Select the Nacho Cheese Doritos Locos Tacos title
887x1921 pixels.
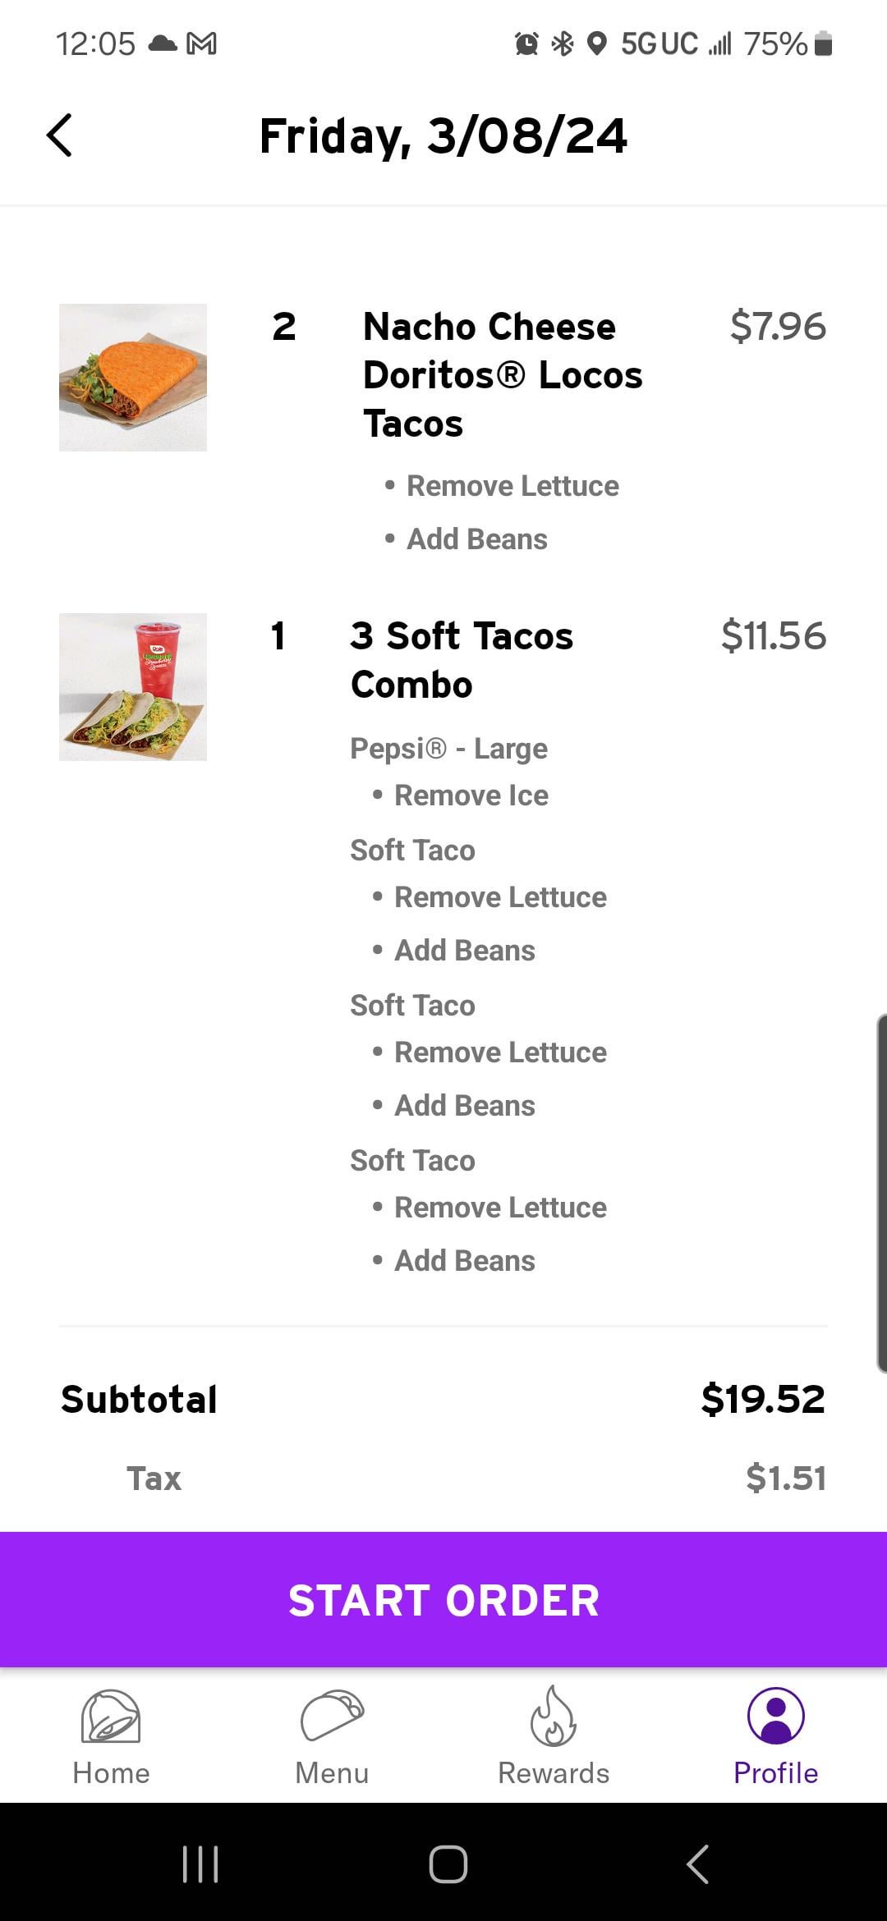503,375
